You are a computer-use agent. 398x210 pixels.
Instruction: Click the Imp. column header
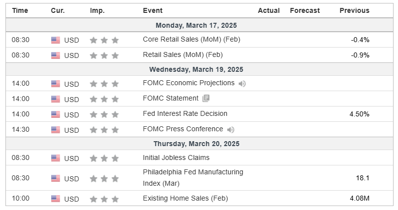click(x=97, y=10)
